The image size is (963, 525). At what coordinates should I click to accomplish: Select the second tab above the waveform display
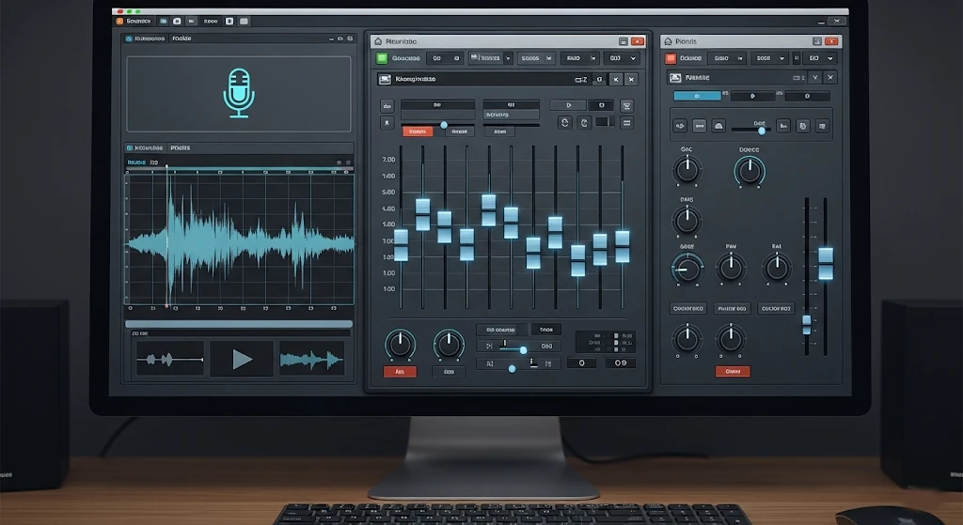tap(181, 147)
